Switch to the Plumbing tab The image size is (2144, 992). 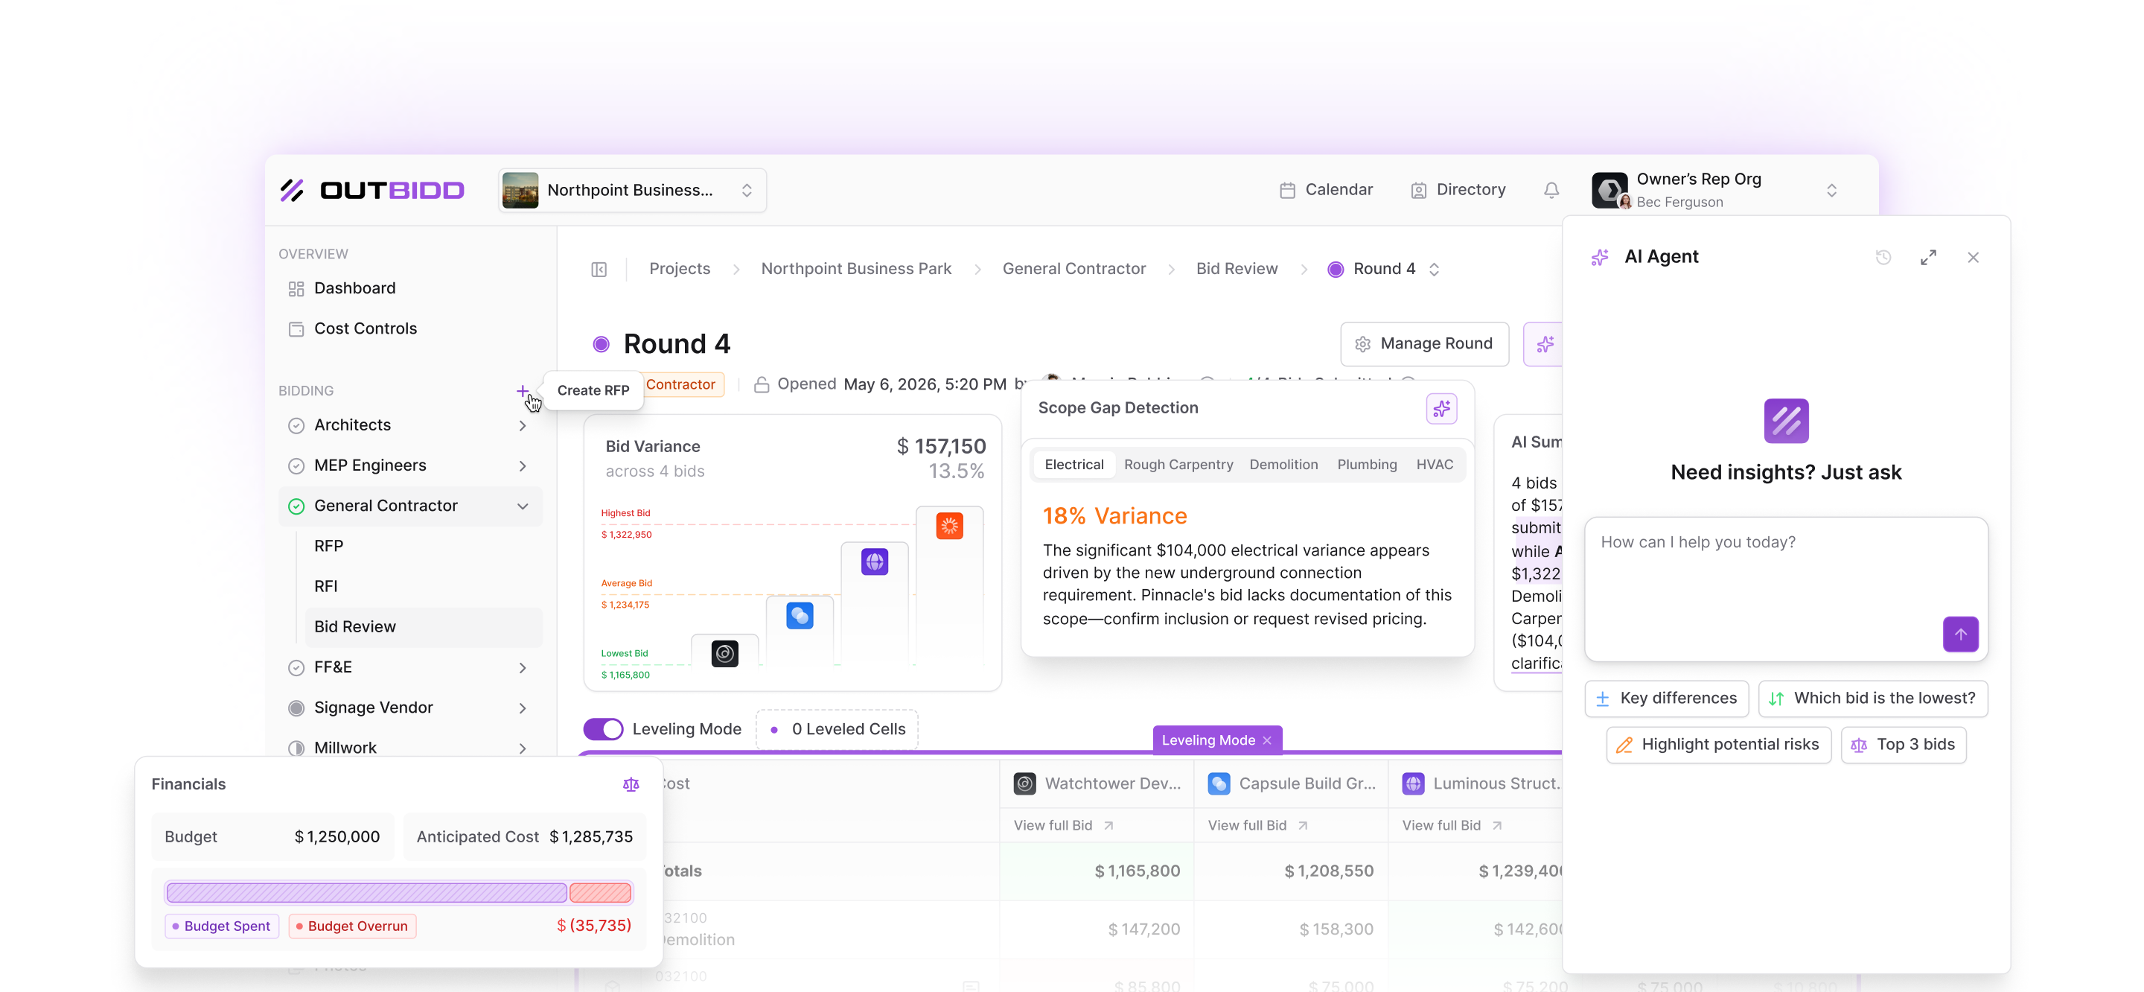click(1367, 465)
